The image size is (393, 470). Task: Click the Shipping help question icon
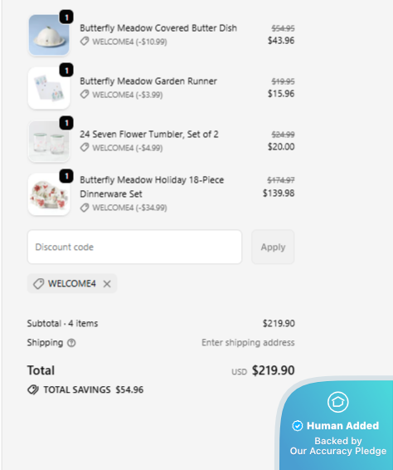[x=71, y=343]
